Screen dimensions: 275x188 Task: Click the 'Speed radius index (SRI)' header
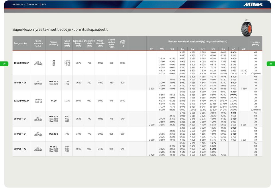pos(111,43)
